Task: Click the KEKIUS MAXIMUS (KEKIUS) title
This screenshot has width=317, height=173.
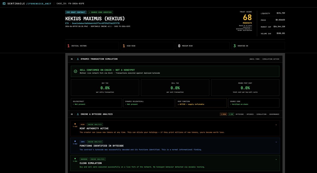Action: pos(95,18)
